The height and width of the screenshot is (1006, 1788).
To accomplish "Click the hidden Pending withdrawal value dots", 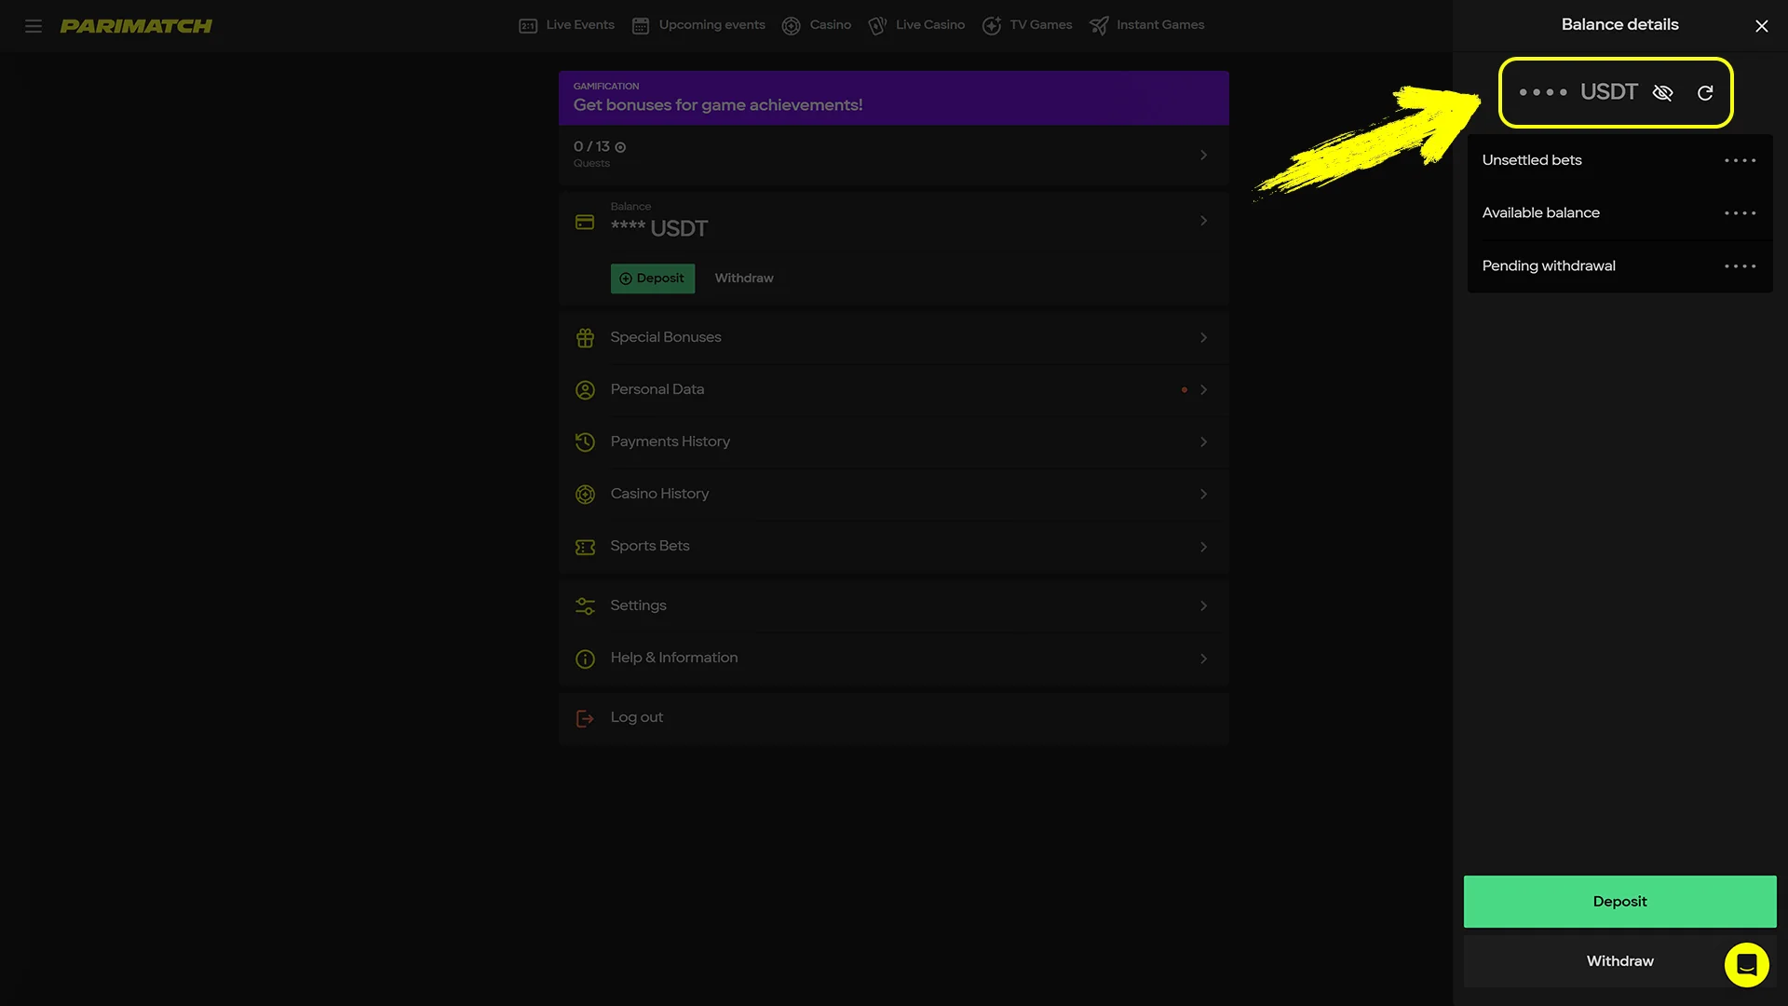I will 1740,267.
